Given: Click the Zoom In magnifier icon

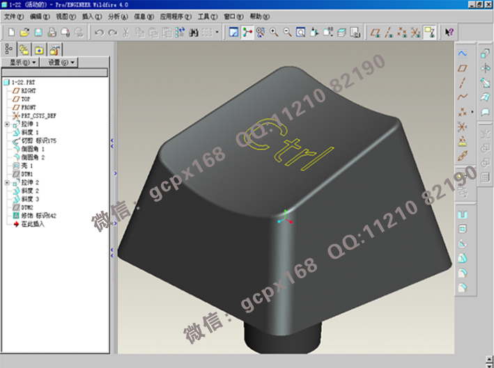Looking at the screenshot, I should coord(274,32).
